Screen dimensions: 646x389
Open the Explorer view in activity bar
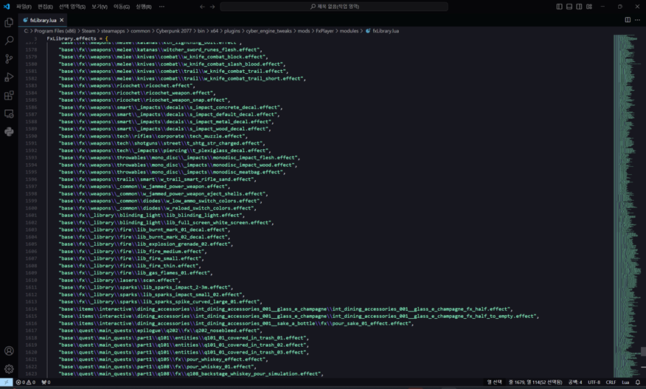[x=9, y=23]
